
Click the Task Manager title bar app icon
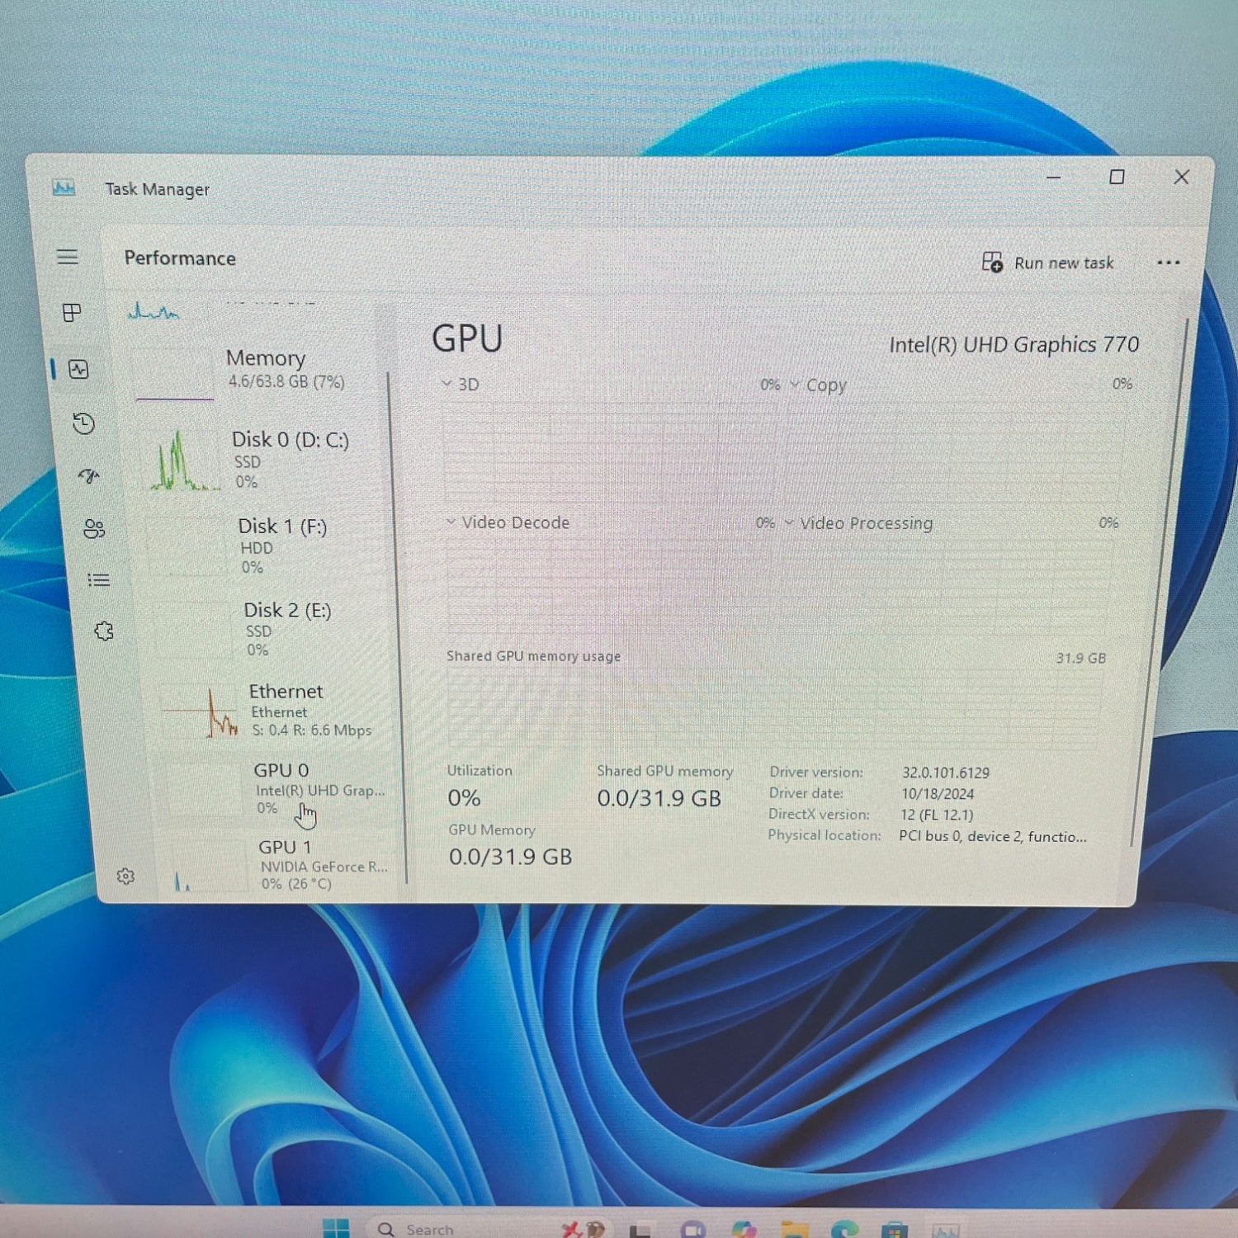click(x=64, y=188)
